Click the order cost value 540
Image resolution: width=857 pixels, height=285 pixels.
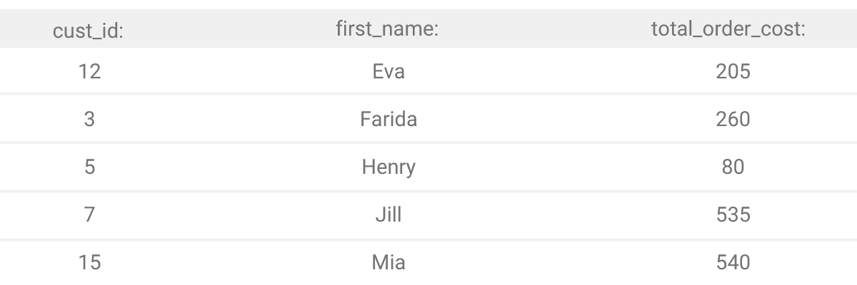[733, 262]
